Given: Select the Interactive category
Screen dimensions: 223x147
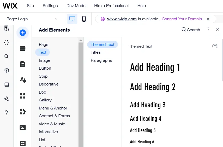Looking at the screenshot, I should pyautogui.click(x=48, y=132).
